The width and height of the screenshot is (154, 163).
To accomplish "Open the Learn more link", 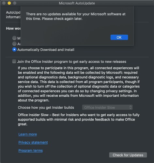I will click(28, 134).
